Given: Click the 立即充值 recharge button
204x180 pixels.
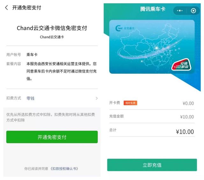Looking at the screenshot, I should (x=152, y=165).
